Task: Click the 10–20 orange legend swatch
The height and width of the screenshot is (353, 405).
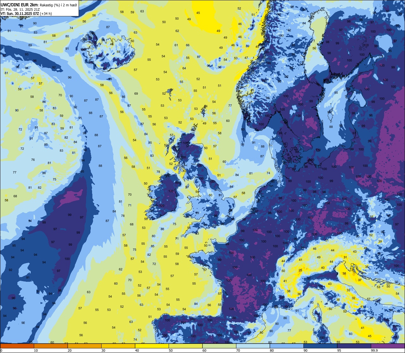Action: click(51, 346)
